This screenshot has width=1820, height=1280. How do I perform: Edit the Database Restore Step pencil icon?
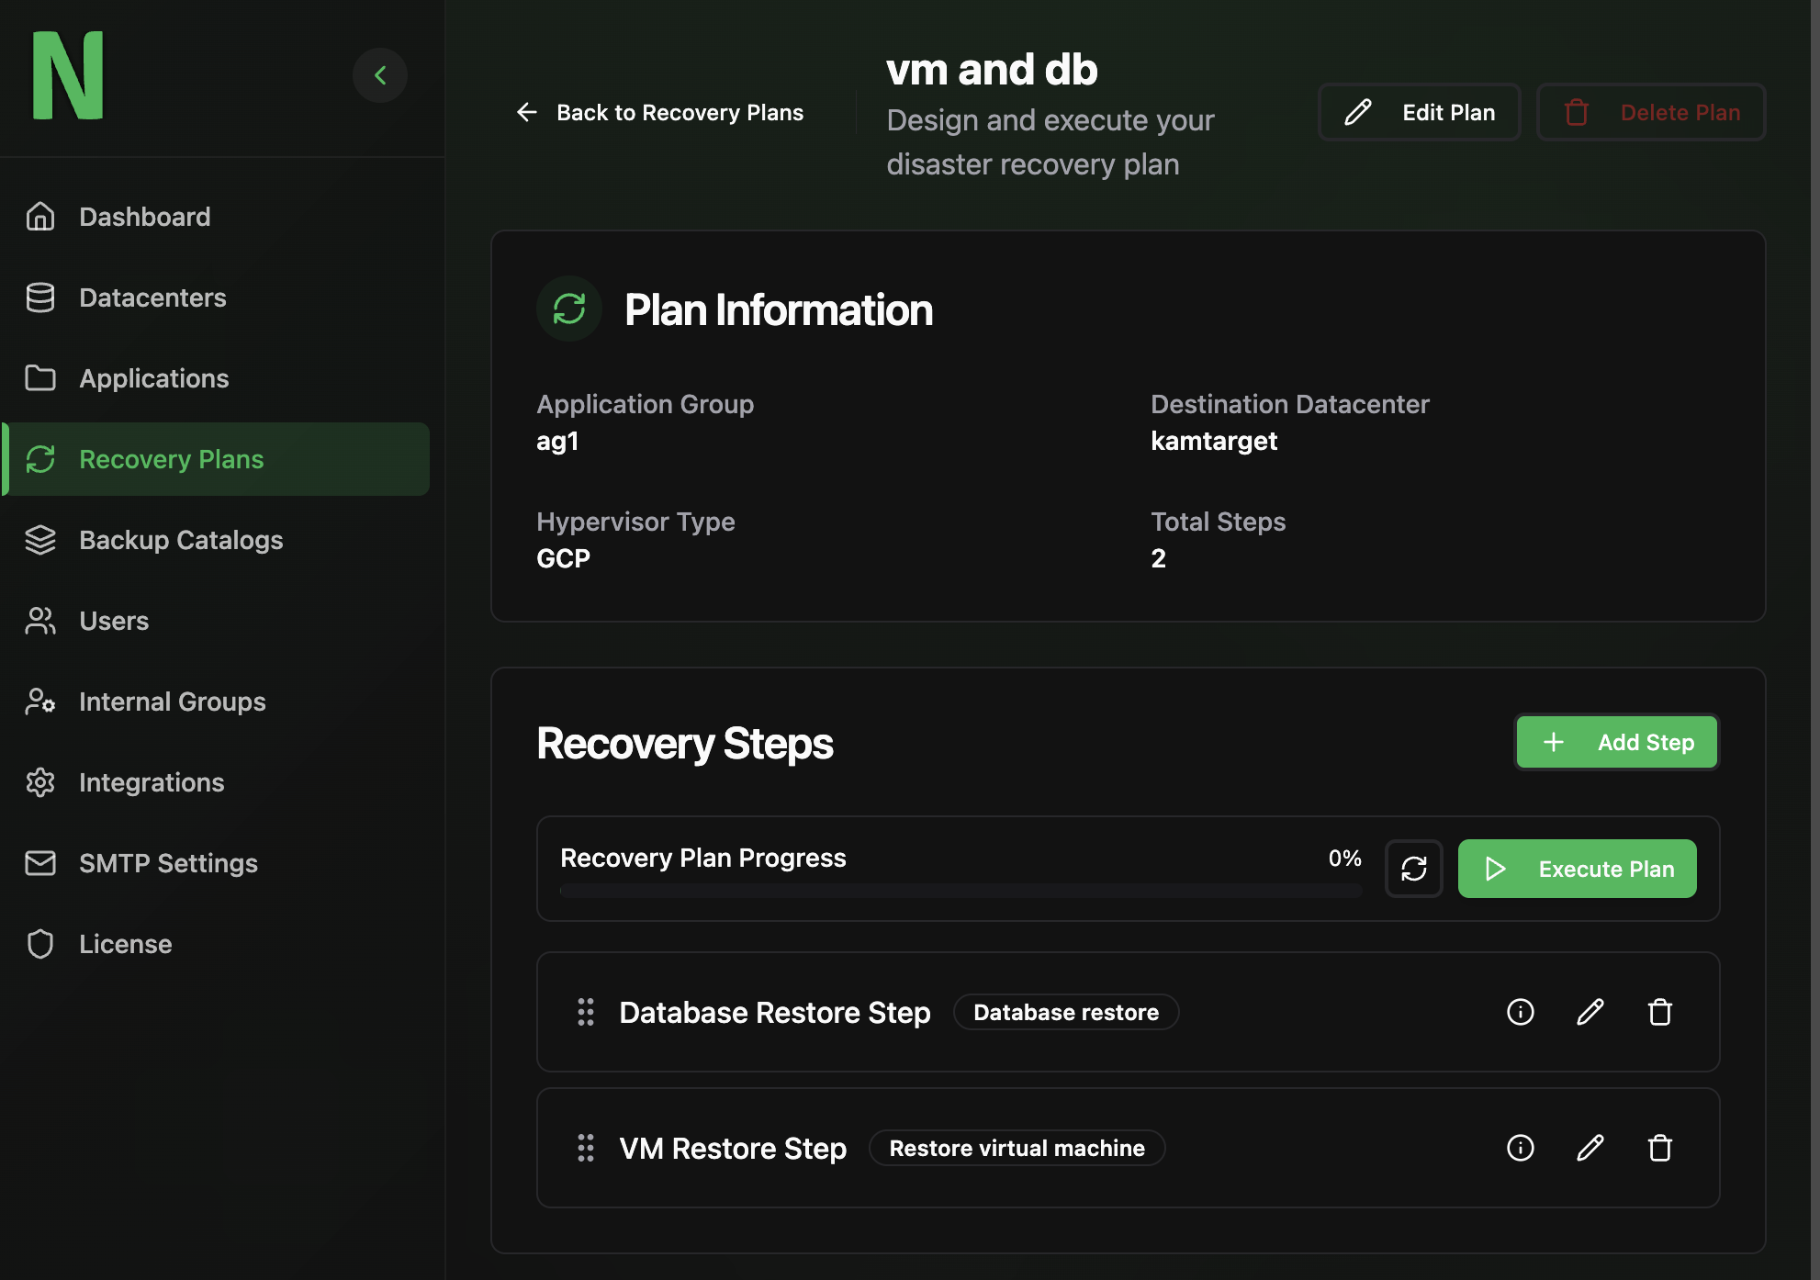(x=1590, y=1012)
